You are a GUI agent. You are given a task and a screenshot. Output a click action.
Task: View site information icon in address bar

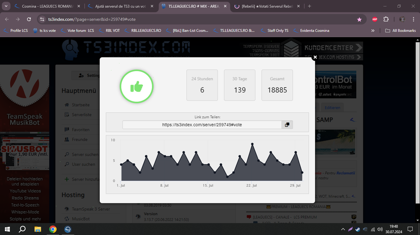coord(42,19)
